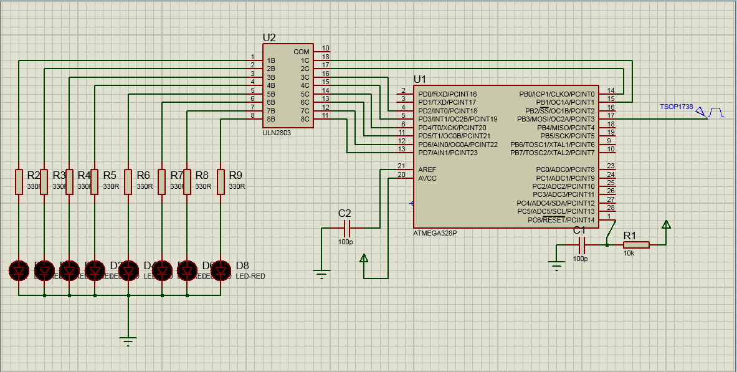
Task: Click resistor R2
Action: [x=19, y=182]
